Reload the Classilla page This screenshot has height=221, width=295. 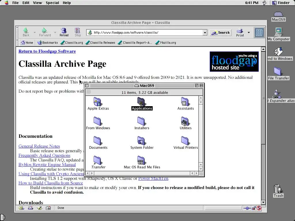[x=64, y=32]
